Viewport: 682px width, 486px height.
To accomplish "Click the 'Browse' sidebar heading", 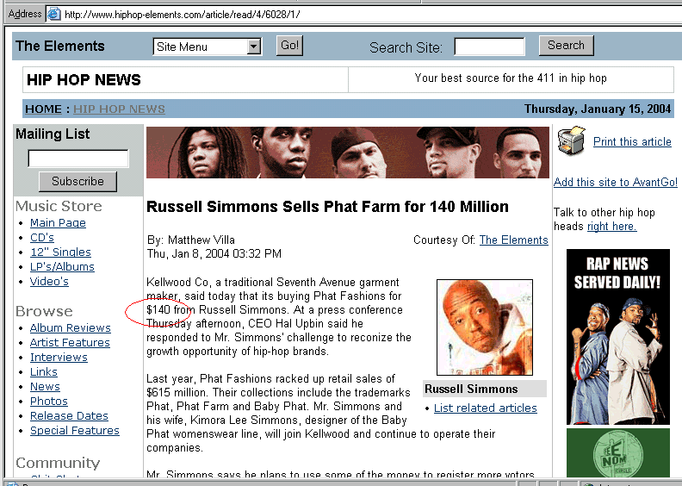I will coord(45,311).
